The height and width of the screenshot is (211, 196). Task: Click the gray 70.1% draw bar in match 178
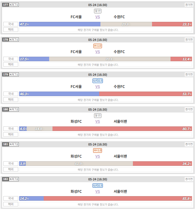110,59
